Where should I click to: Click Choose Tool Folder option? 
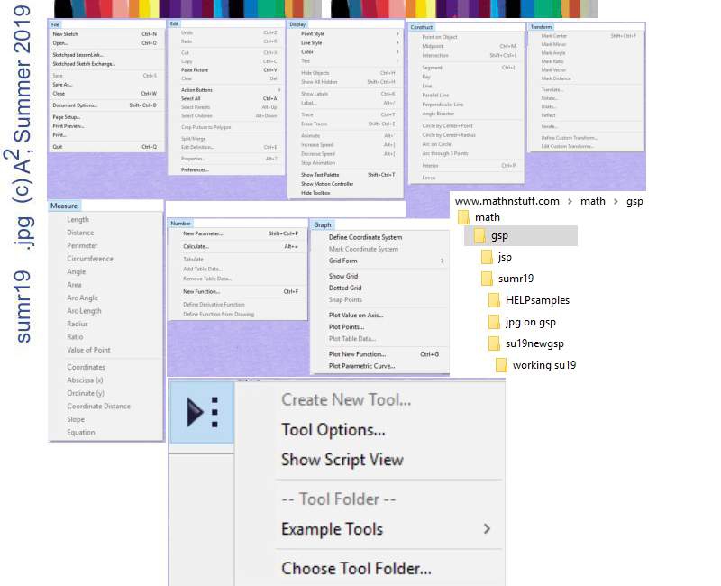click(356, 568)
